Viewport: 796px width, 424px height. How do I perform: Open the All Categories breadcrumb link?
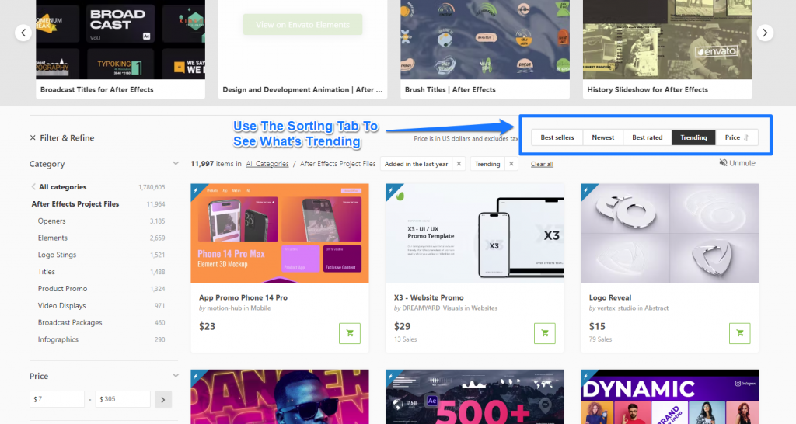pyautogui.click(x=267, y=164)
